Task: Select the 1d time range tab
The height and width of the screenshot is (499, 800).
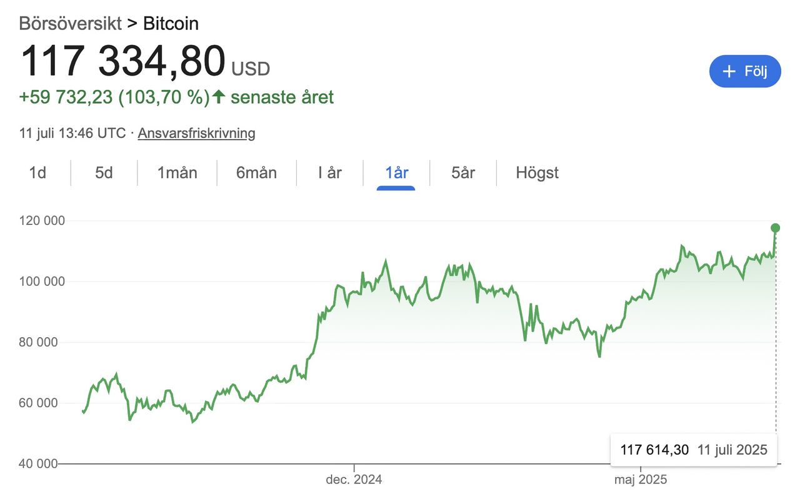Action: click(x=37, y=173)
